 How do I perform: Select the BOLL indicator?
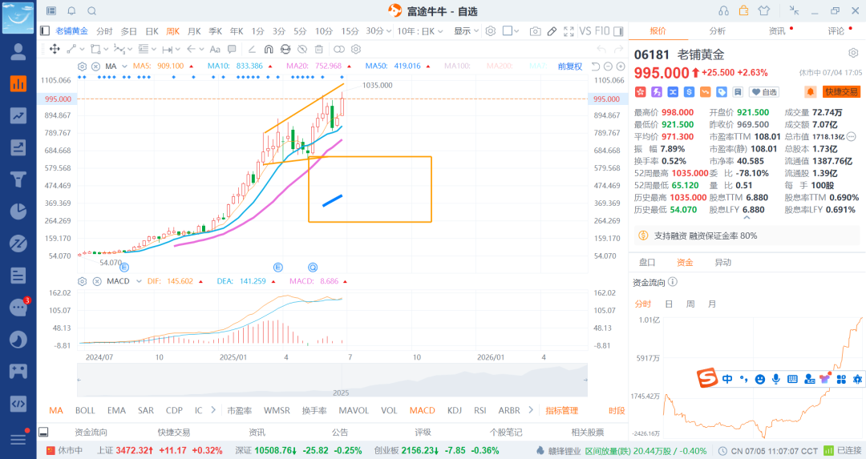pyautogui.click(x=85, y=410)
